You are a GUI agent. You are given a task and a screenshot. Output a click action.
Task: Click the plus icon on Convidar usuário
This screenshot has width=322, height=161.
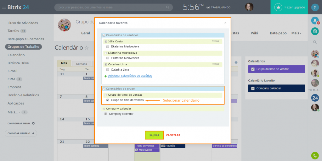(33, 133)
